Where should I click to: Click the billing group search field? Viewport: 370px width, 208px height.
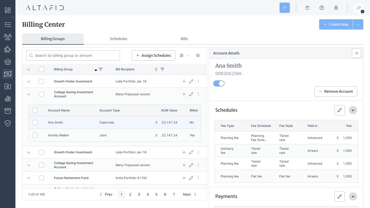pyautogui.click(x=73, y=55)
